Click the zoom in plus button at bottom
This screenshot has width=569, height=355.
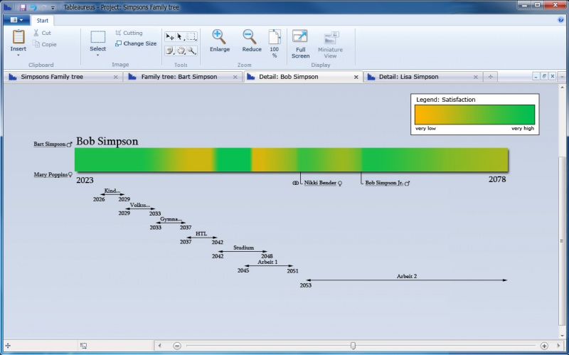(x=544, y=346)
